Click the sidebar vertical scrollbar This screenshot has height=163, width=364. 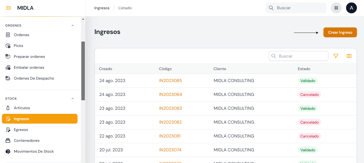pos(83,71)
